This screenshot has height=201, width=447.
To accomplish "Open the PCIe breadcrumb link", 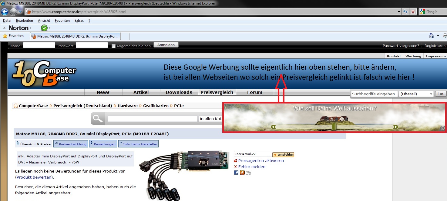I will click(x=179, y=106).
